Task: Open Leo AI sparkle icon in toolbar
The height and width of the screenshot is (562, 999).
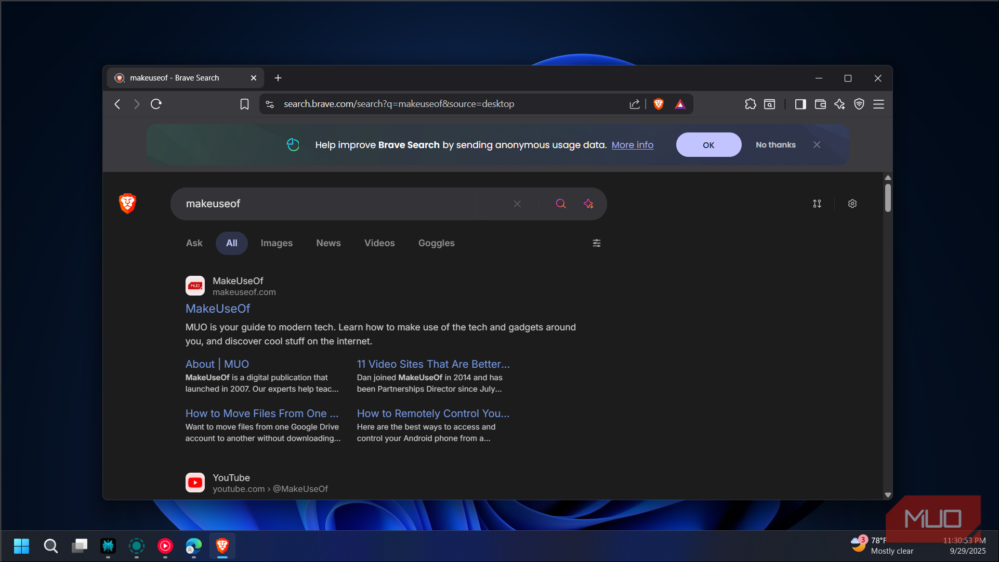Action: point(839,104)
